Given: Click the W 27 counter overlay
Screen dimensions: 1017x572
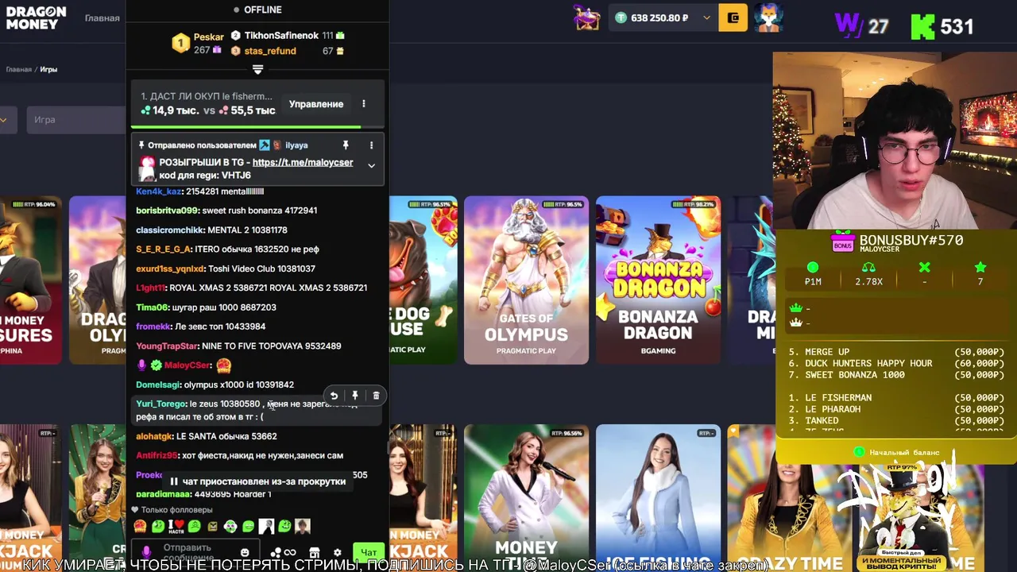Looking at the screenshot, I should (x=861, y=25).
